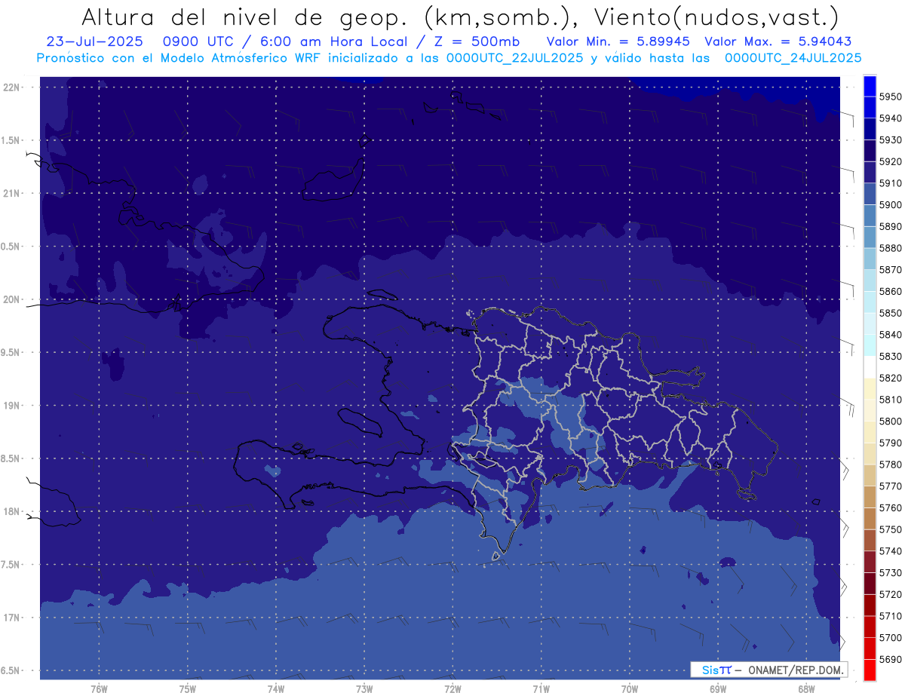Select the date text '23-Jul-2025'

95,42
